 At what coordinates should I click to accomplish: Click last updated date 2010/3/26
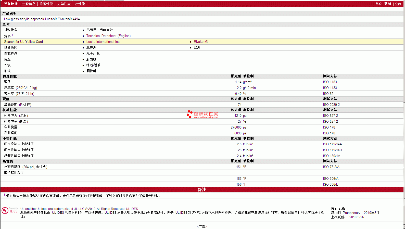(357, 217)
